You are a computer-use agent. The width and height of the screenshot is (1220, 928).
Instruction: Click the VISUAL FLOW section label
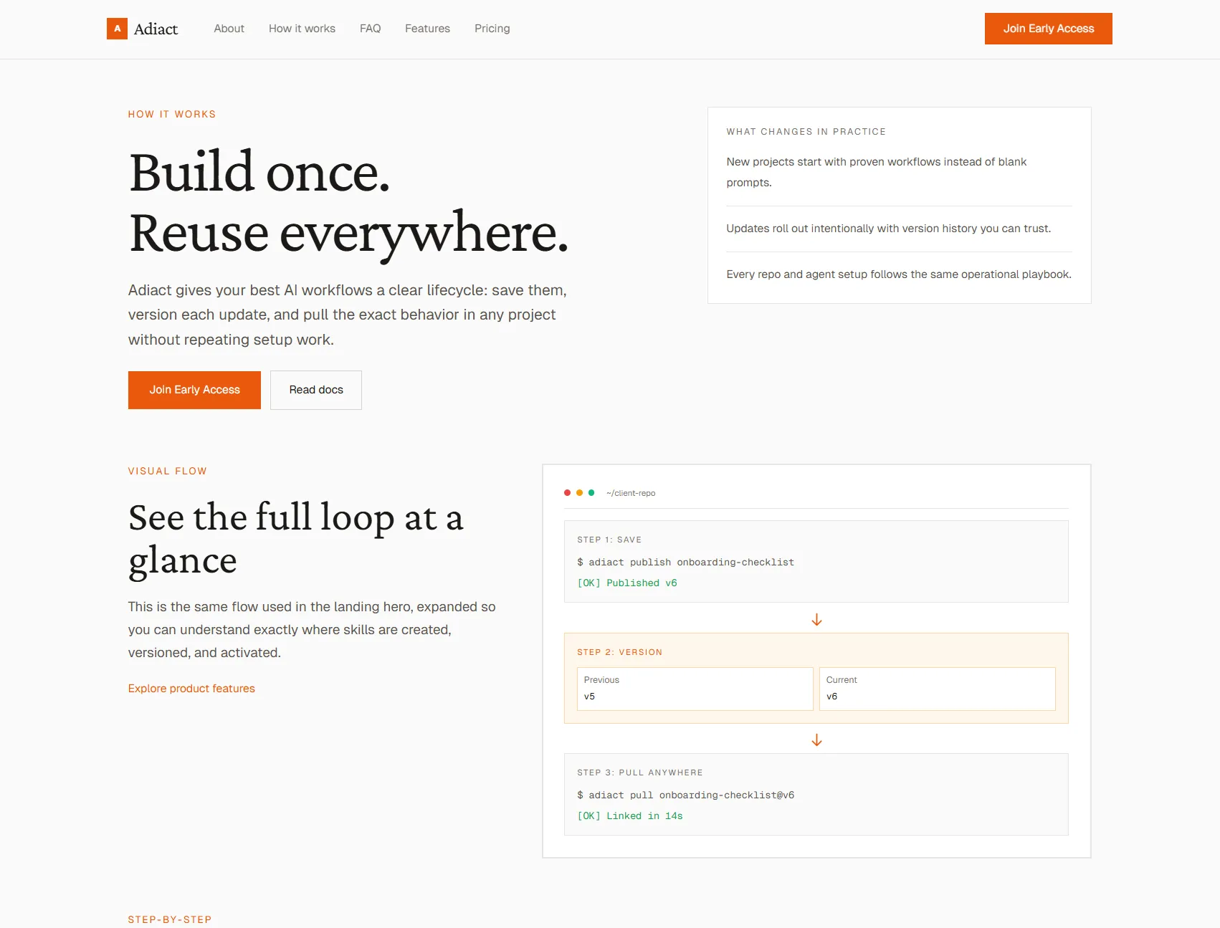coord(168,472)
